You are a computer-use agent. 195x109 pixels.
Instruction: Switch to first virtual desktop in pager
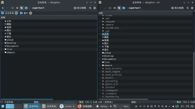(10, 106)
